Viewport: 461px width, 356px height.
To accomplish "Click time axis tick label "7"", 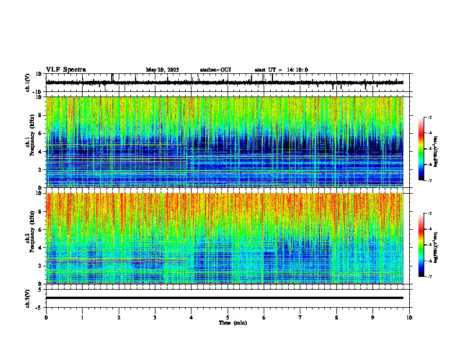I will 300,318.
